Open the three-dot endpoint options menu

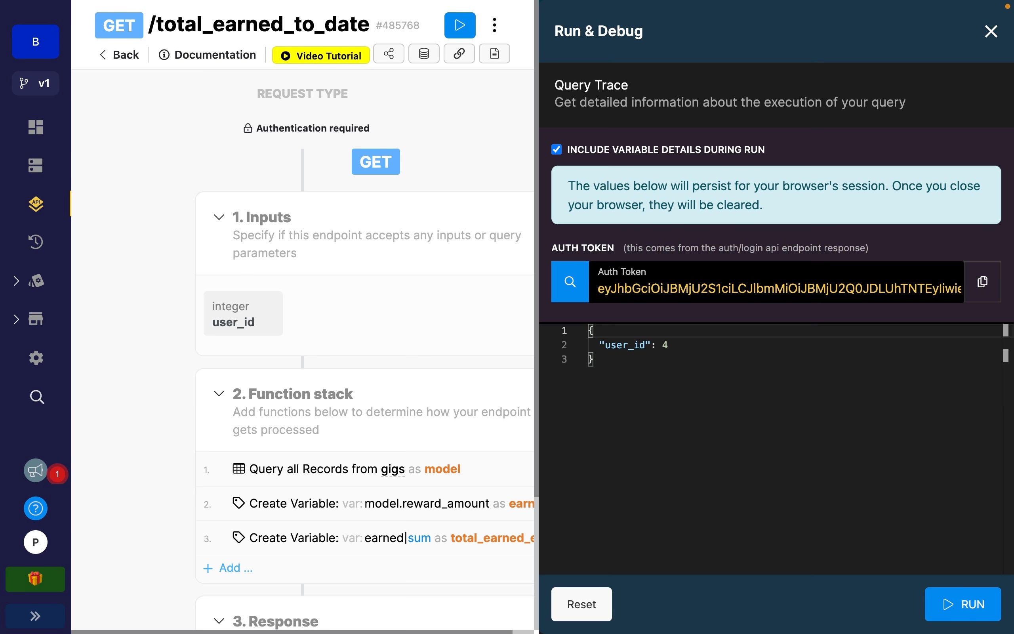[495, 25]
